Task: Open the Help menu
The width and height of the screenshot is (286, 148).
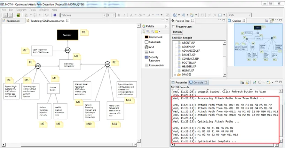Action: (54, 10)
